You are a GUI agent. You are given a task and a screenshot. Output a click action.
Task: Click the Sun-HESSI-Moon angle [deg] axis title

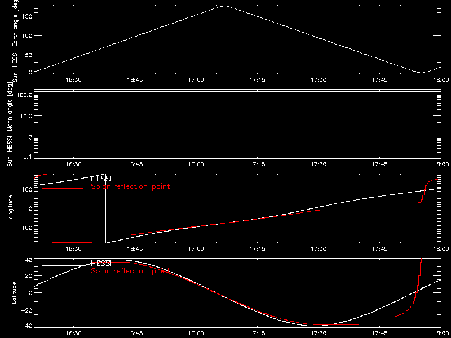(10, 124)
